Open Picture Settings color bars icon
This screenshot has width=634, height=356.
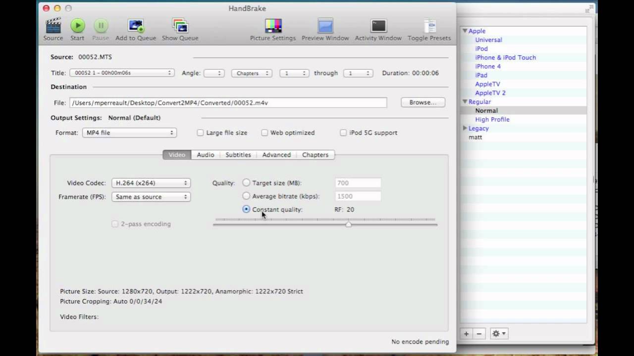273,26
